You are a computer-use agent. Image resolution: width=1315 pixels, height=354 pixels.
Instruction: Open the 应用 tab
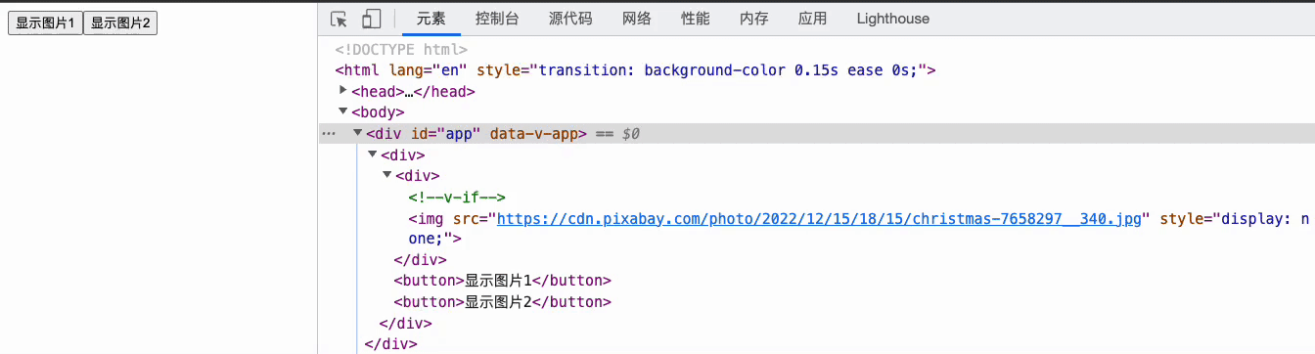click(812, 19)
